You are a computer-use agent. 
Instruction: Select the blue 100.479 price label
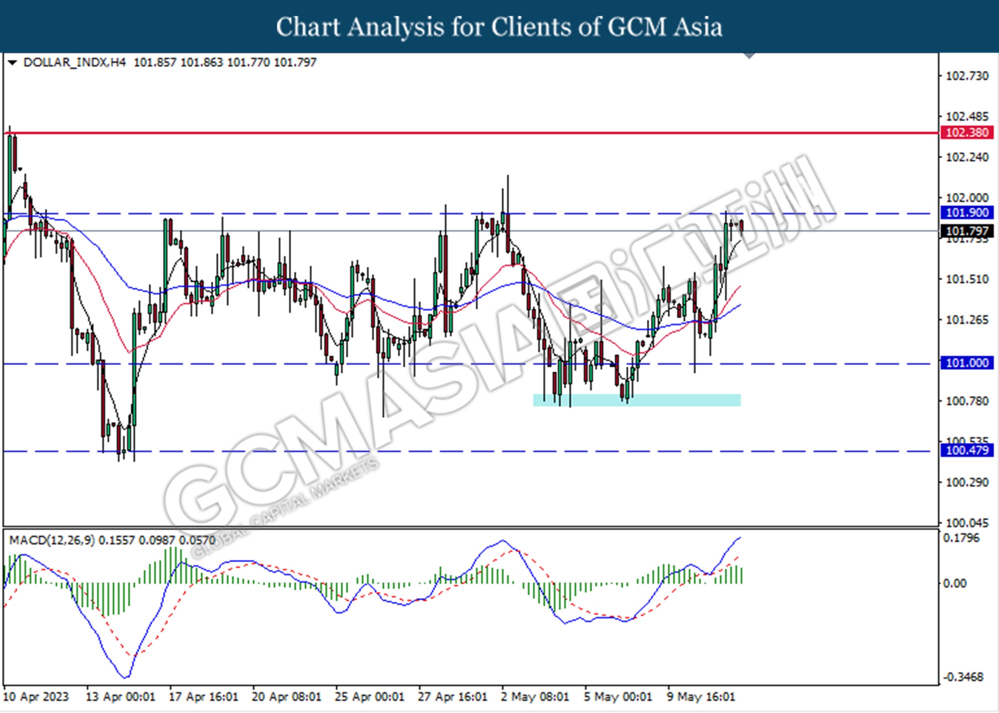[967, 450]
